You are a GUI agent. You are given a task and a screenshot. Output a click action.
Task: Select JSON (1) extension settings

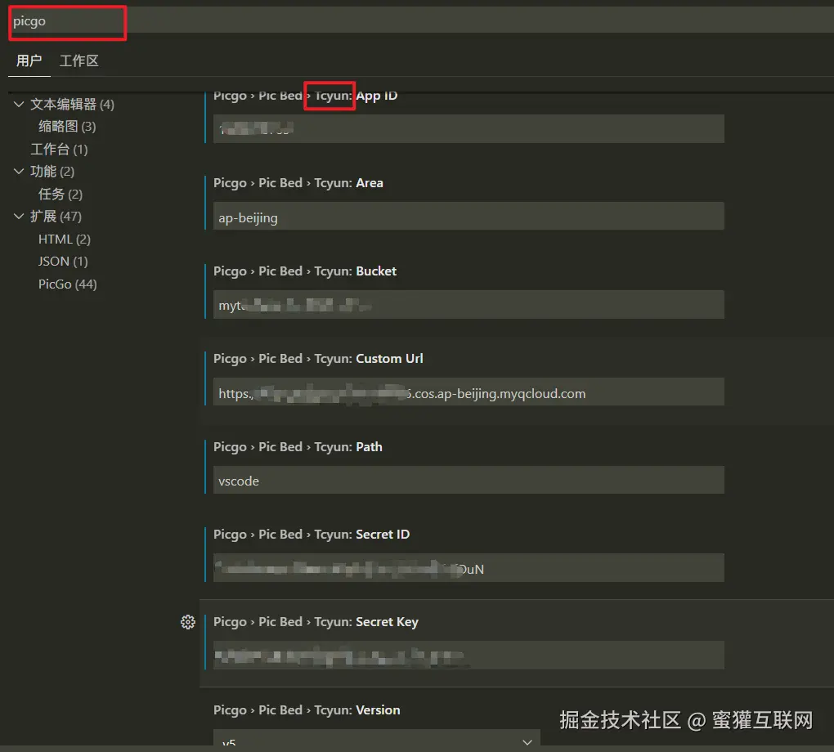[63, 262]
